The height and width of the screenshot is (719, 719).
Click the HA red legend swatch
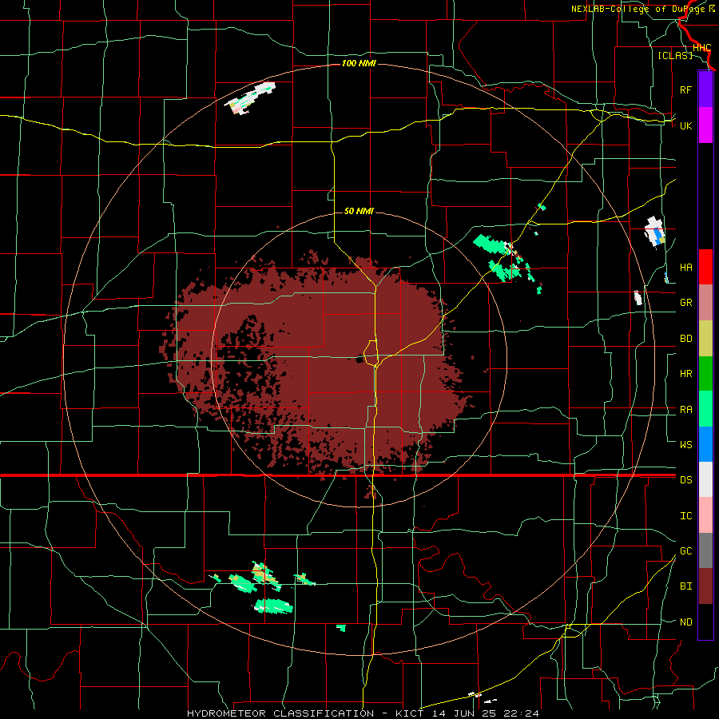click(x=705, y=267)
